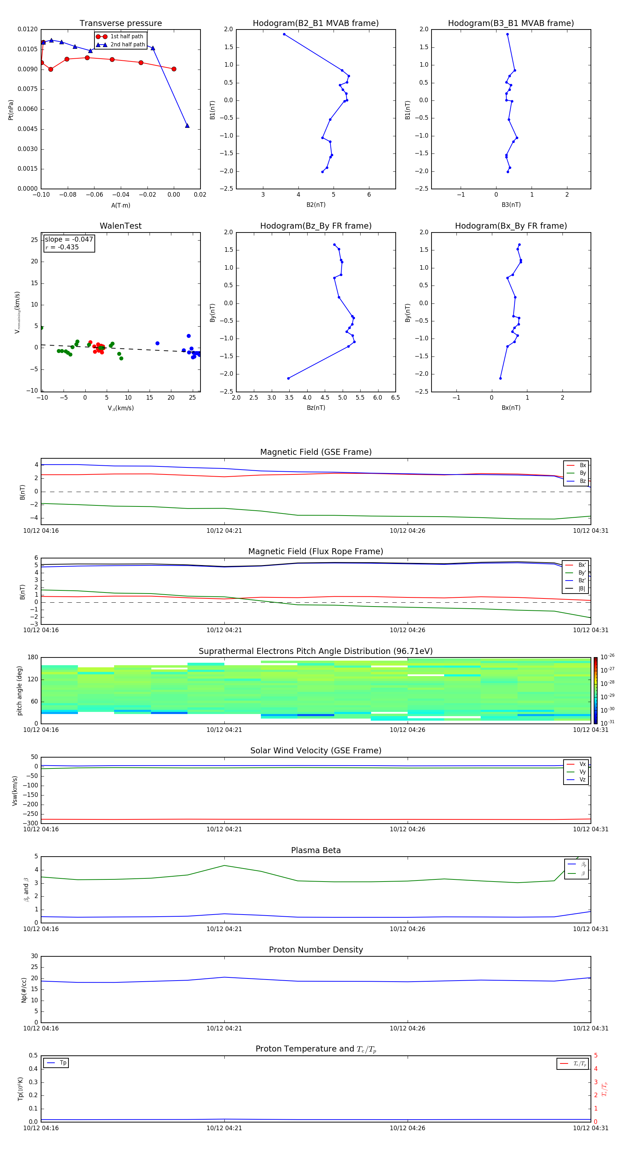Click "10/12 04:16" under Proton Temperature panel
This screenshot has height=1159, width=632.
click(41, 1128)
